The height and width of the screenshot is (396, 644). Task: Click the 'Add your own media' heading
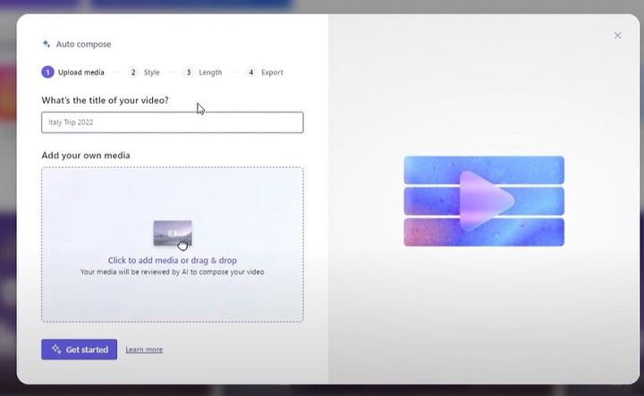click(x=86, y=156)
